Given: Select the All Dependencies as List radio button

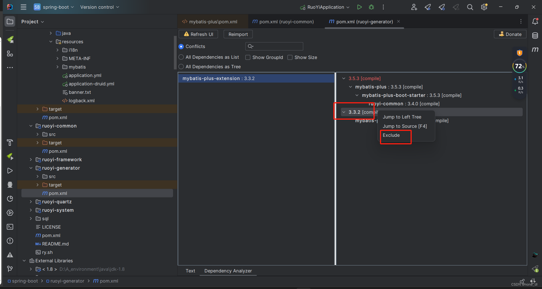Looking at the screenshot, I should (181, 57).
